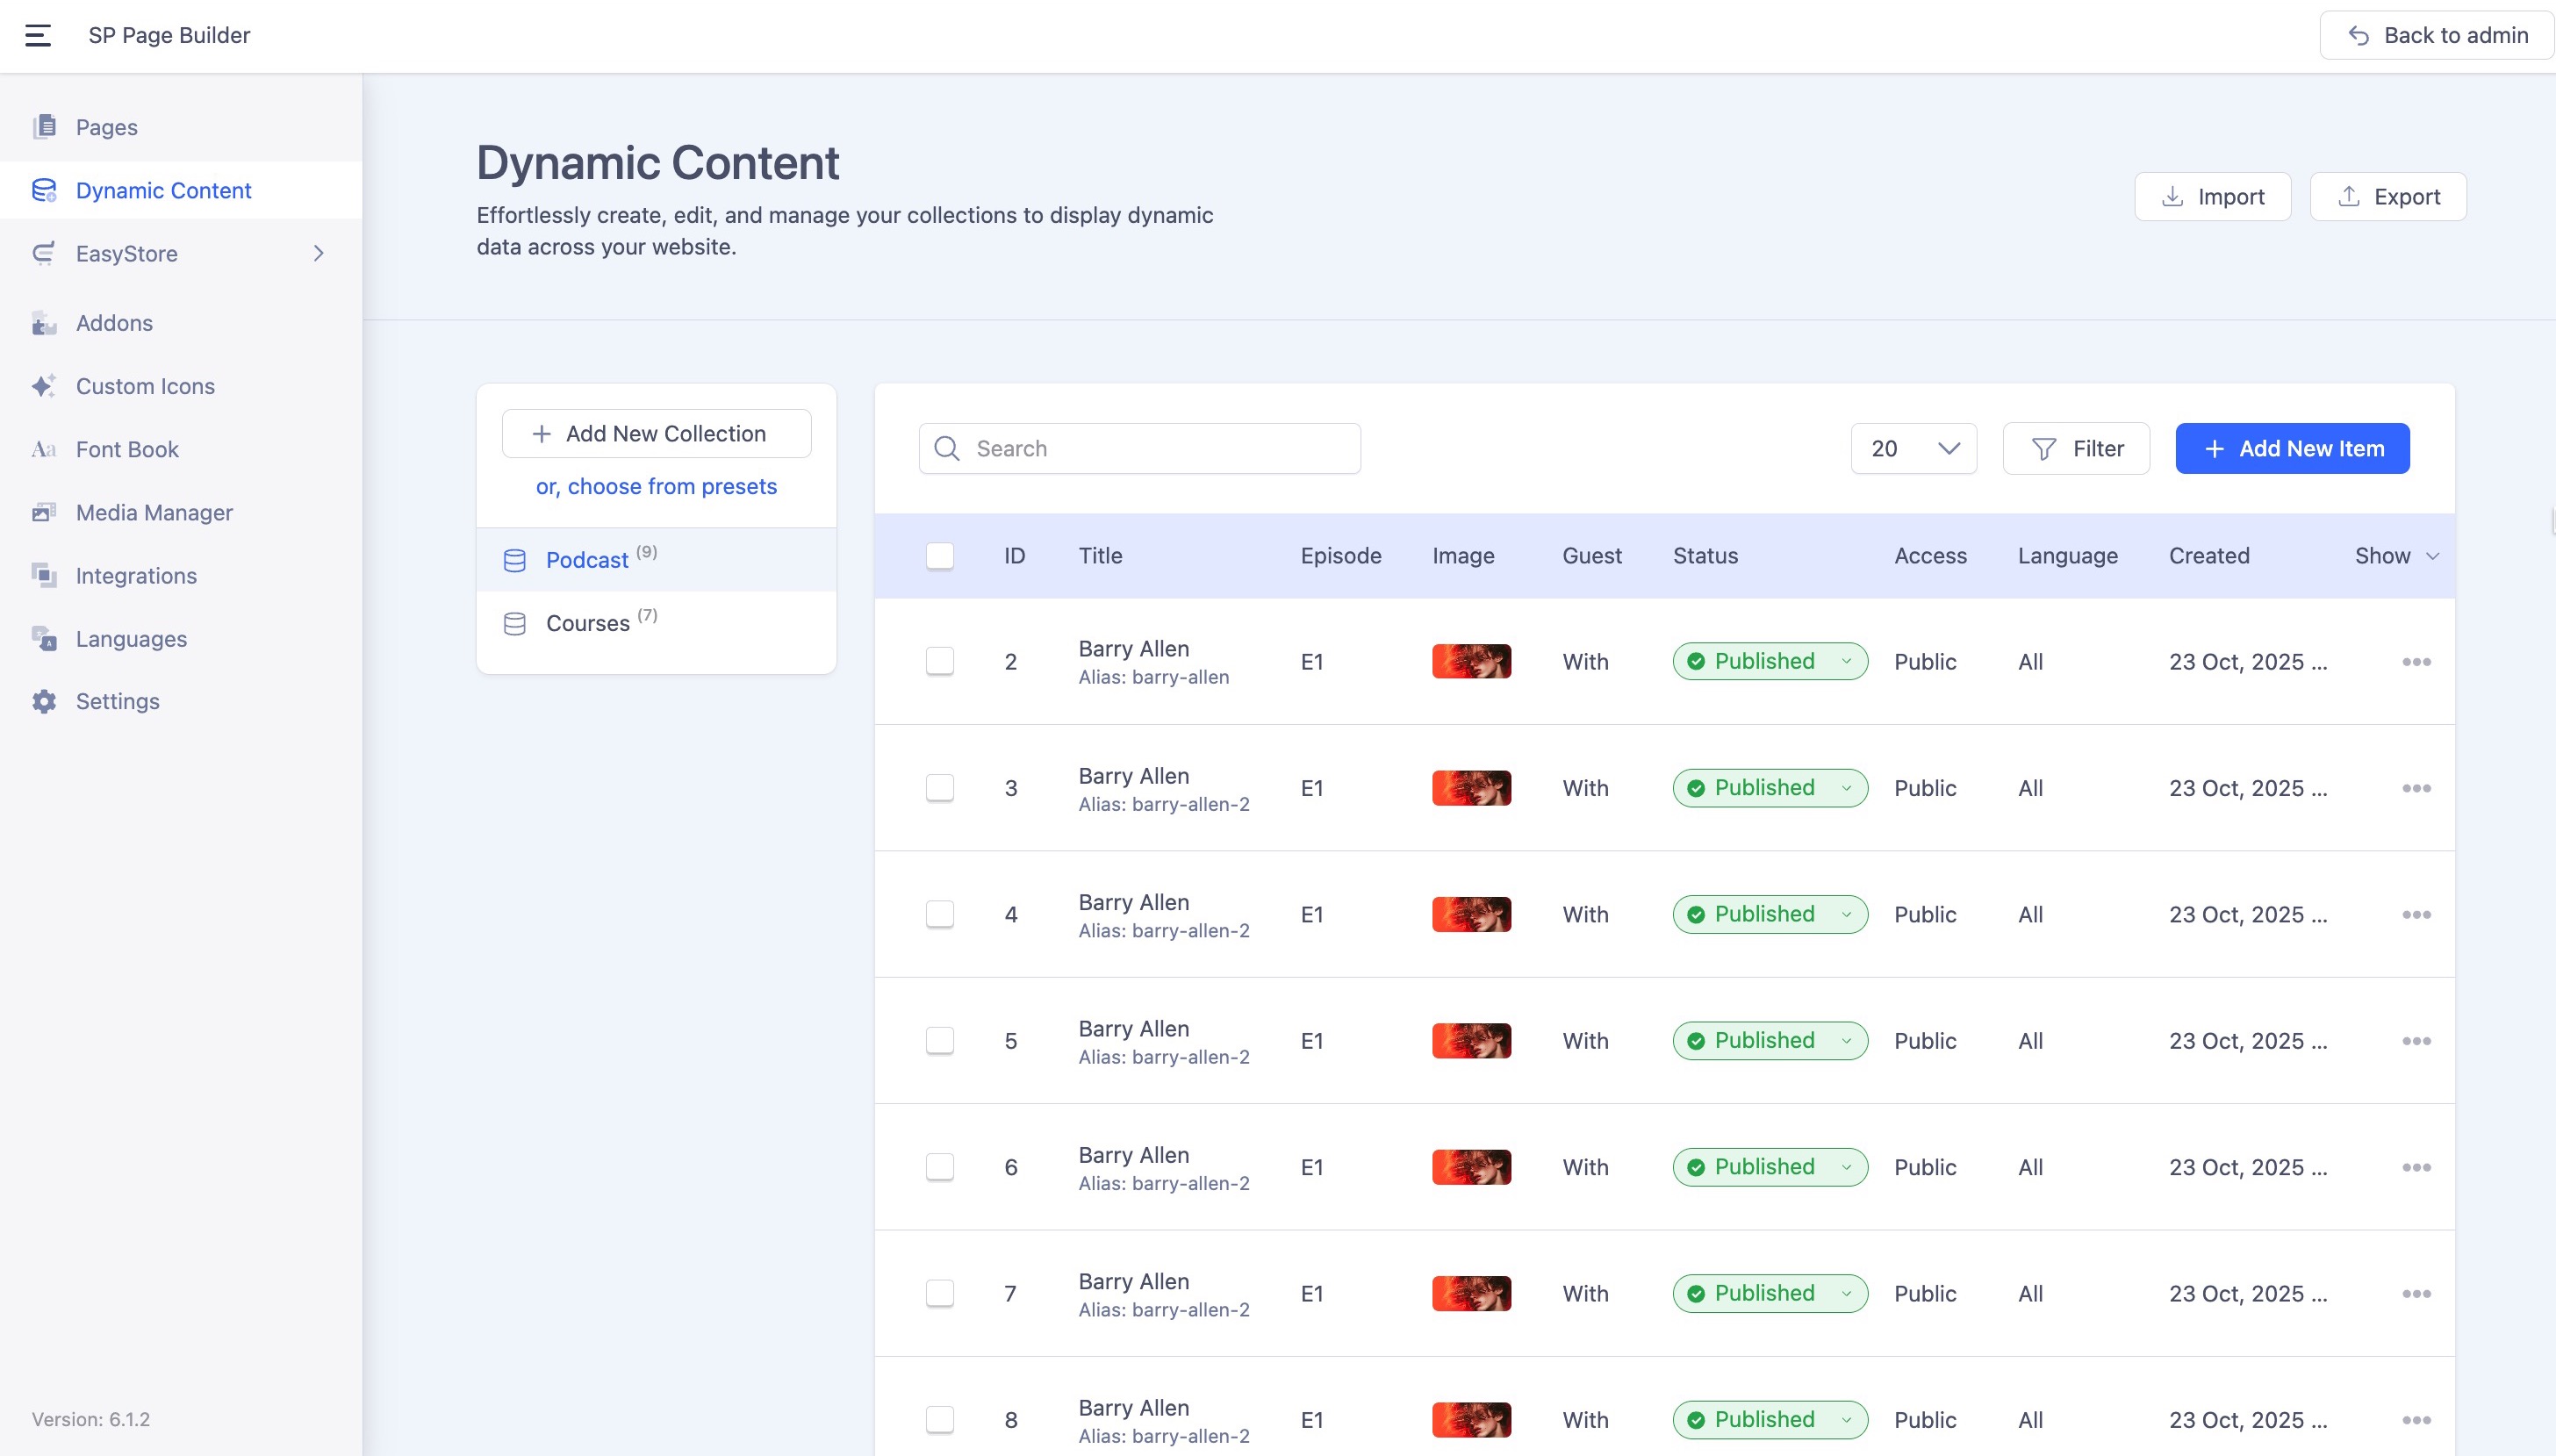Open Font Book via its icon
This screenshot has height=1456, width=2556.
43,449
